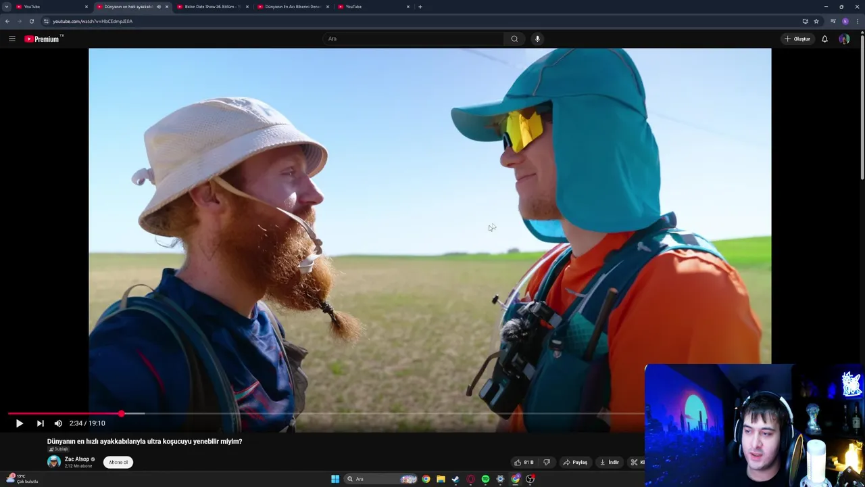Click the YouTube search magnifier button
The image size is (865, 487).
tap(514, 39)
